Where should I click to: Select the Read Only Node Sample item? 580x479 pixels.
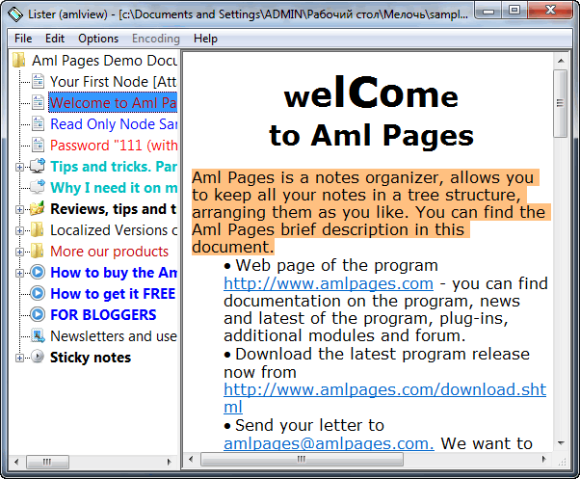click(x=113, y=124)
